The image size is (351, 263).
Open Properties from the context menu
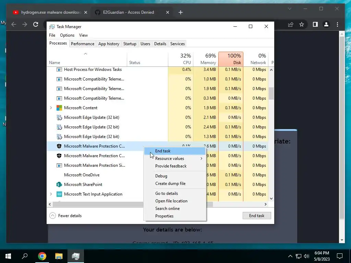174,216
